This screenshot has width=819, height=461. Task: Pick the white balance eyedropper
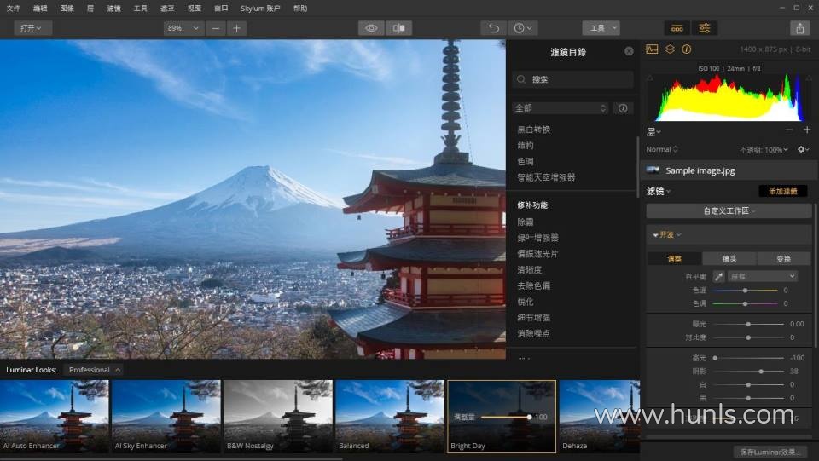click(x=718, y=277)
